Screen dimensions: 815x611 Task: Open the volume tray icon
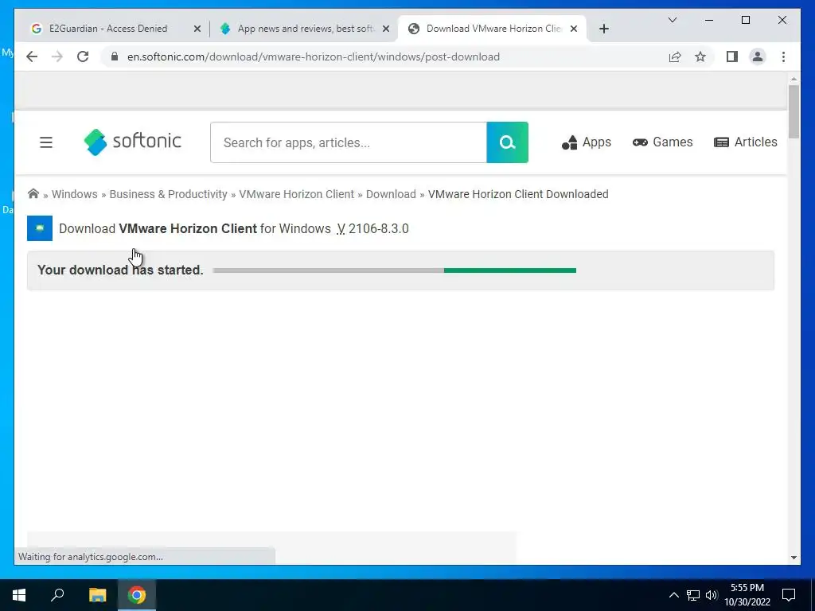pos(711,595)
